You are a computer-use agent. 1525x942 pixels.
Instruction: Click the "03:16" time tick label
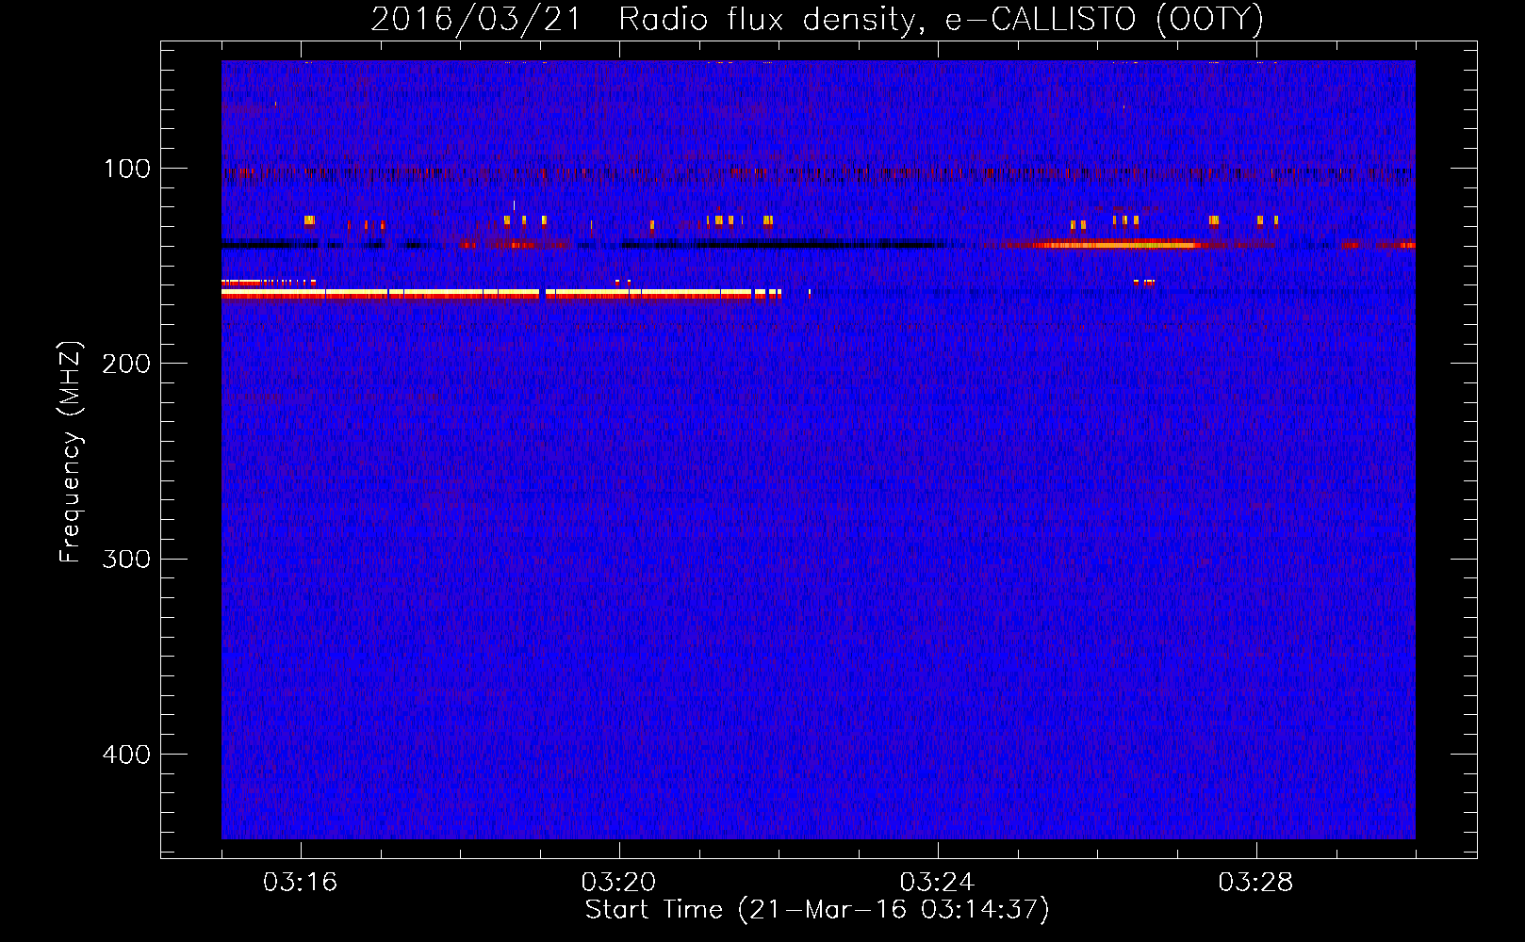tap(300, 883)
